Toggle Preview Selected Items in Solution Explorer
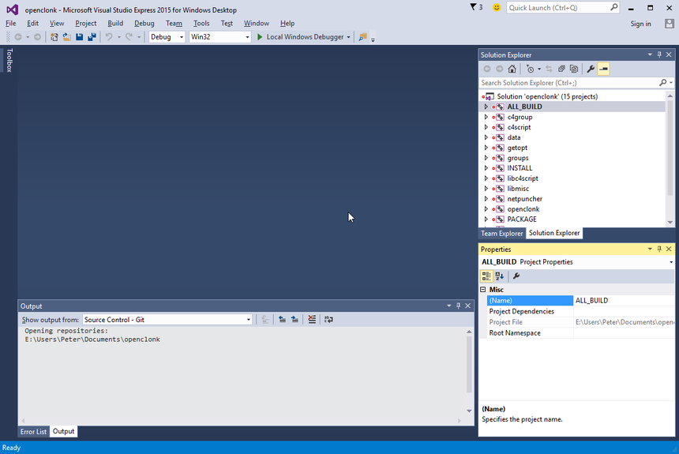Image resolution: width=679 pixels, height=454 pixels. point(603,69)
